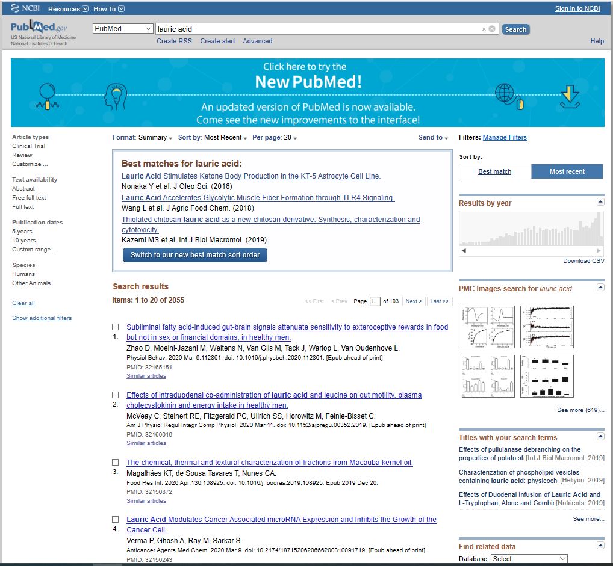Select checkbox for result 1 Subliminal fatty acid
613x566 pixels.
click(116, 327)
